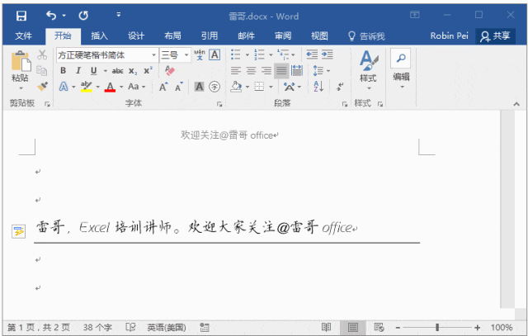Screen dimensions: 528x336
Task: Show the wén phonetic guide
Action: point(200,54)
